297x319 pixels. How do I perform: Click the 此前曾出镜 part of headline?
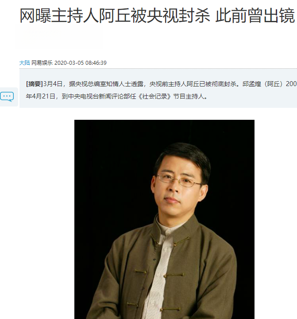pyautogui.click(x=255, y=16)
